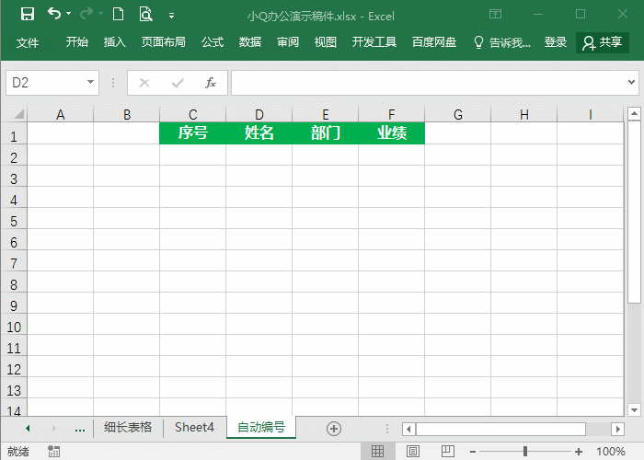Click the vertical scrollbar up arrow

point(634,113)
